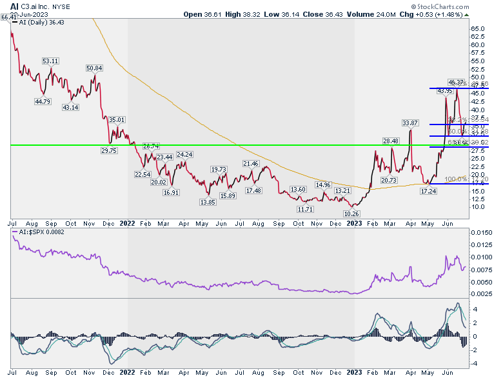Click the 16.91 low price label
Image resolution: width=503 pixels, height=378 pixels.
tap(172, 192)
